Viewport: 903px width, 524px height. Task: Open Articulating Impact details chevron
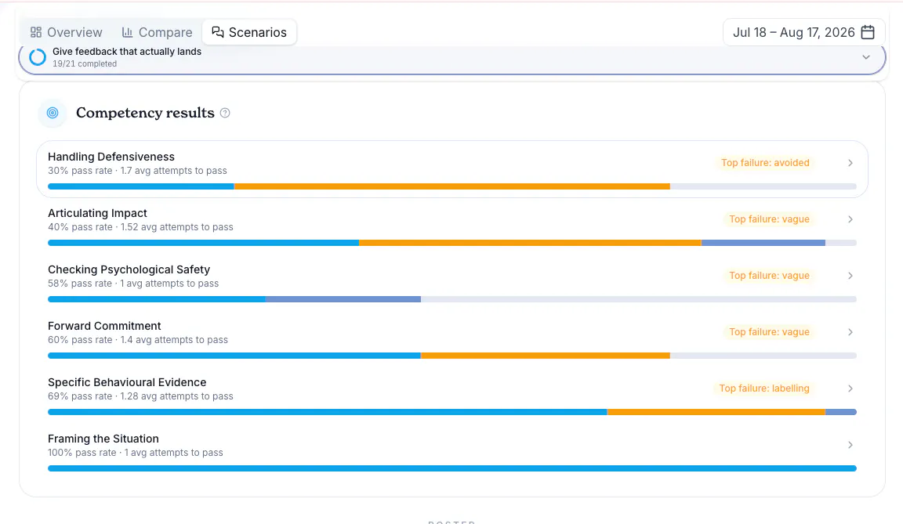[850, 219]
